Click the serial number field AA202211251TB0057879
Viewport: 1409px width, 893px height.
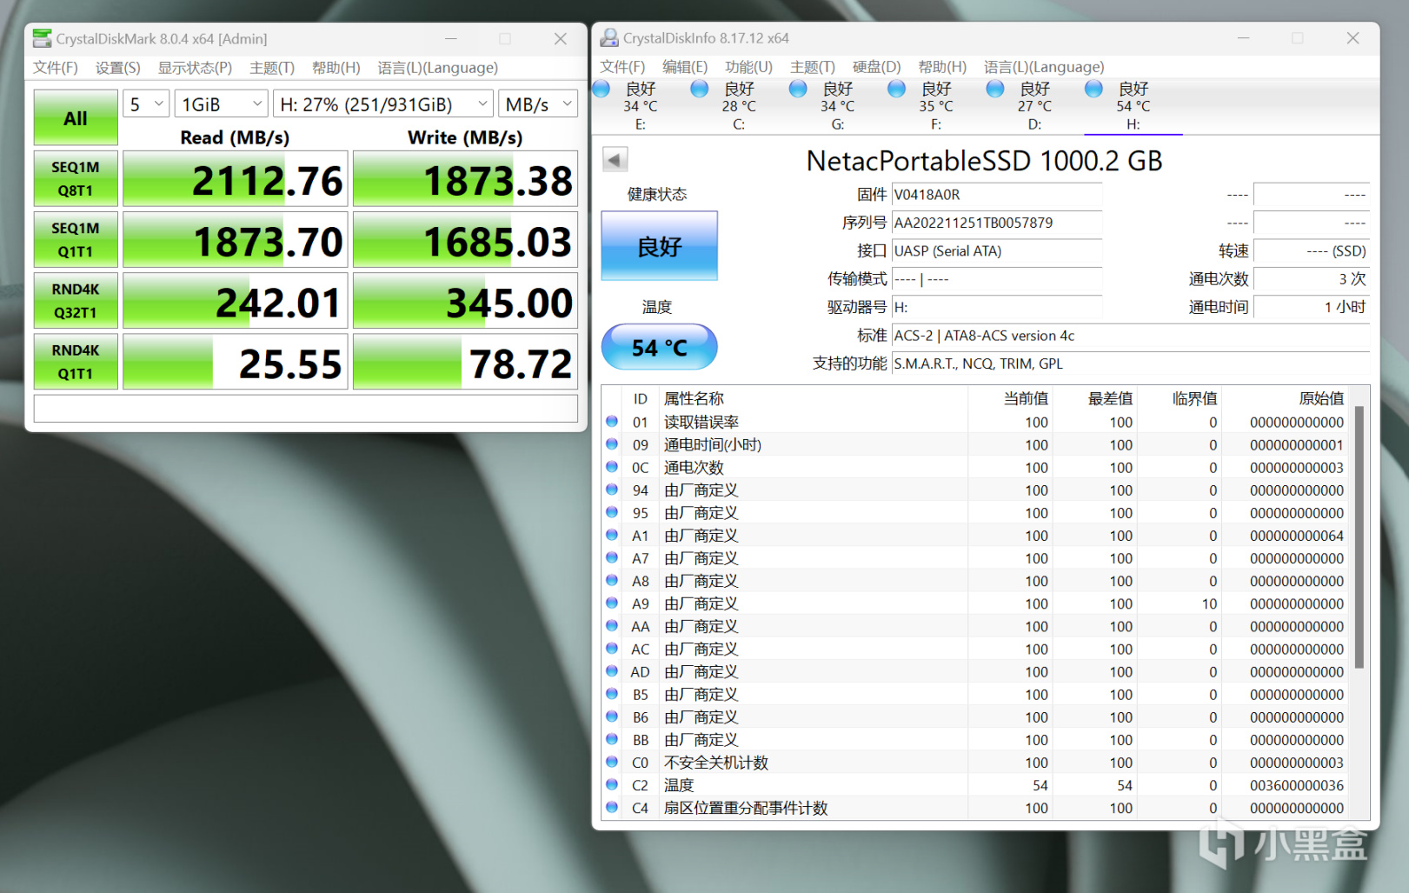(x=997, y=223)
